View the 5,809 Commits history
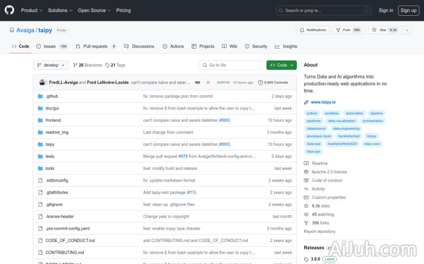424x264 pixels. (273, 82)
